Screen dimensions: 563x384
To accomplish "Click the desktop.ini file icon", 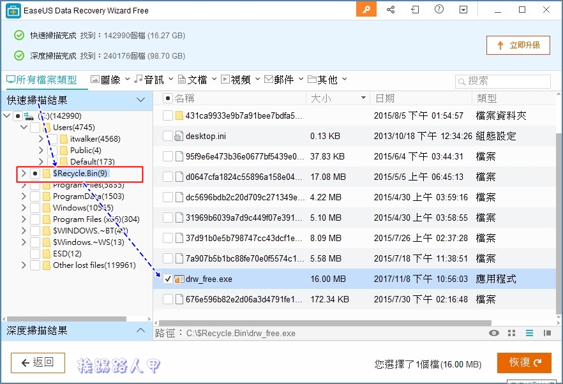I will click(179, 136).
